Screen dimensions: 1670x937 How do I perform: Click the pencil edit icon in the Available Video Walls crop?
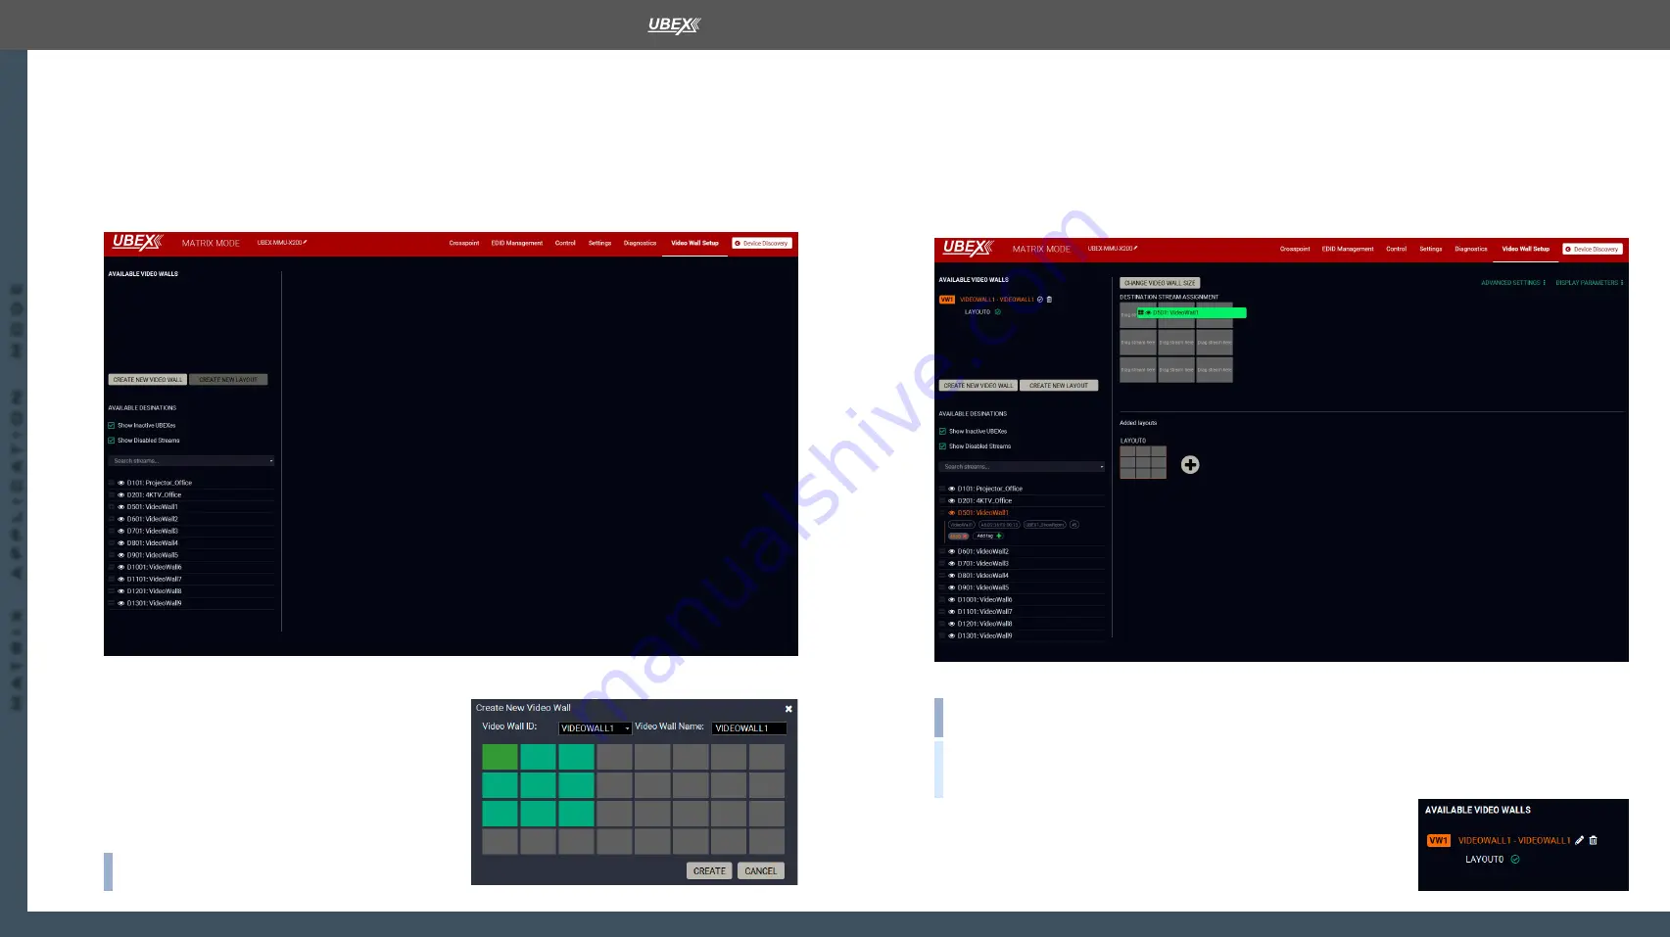click(x=1580, y=840)
